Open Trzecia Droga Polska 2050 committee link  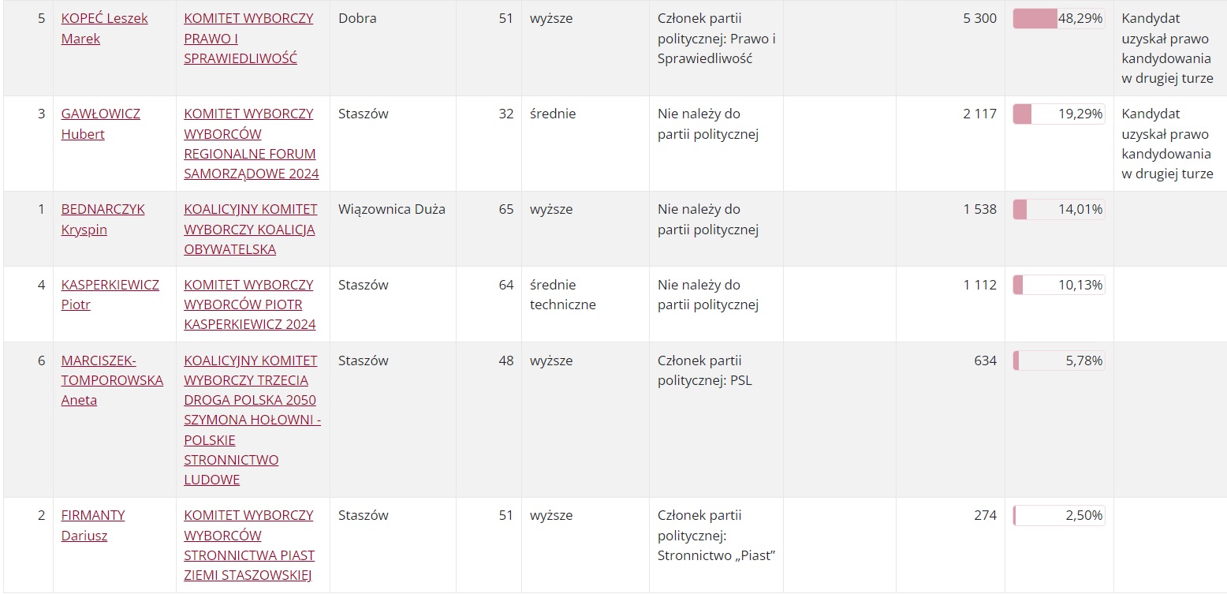click(x=251, y=420)
